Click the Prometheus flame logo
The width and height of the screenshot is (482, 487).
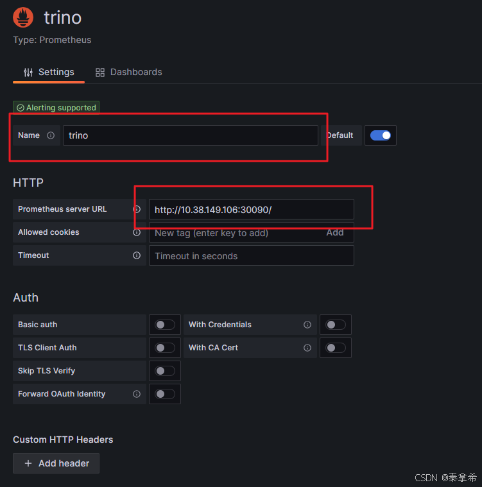pyautogui.click(x=23, y=17)
